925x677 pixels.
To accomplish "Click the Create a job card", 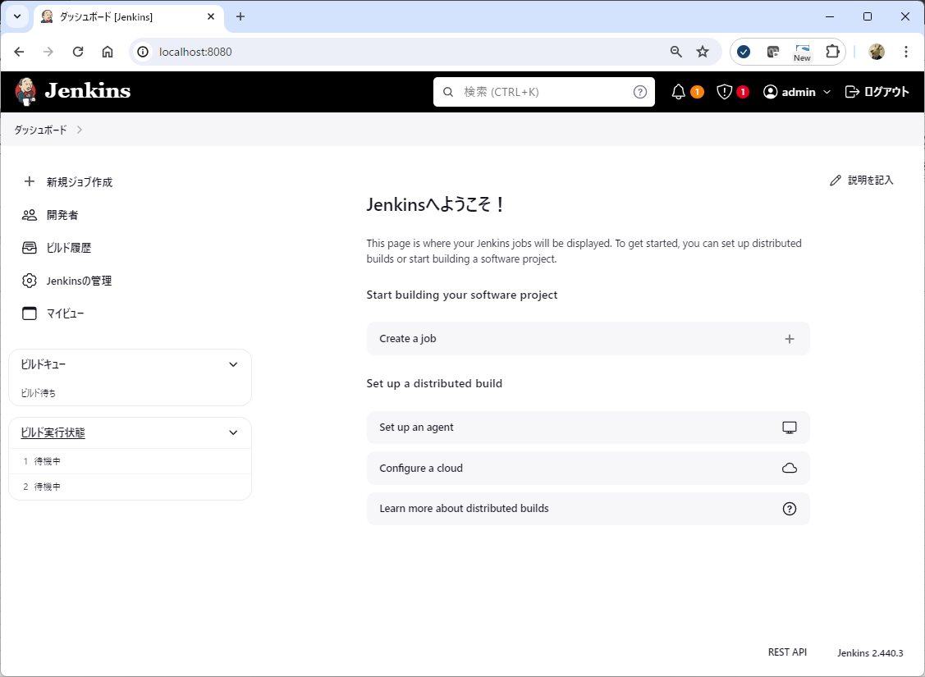I will [588, 338].
